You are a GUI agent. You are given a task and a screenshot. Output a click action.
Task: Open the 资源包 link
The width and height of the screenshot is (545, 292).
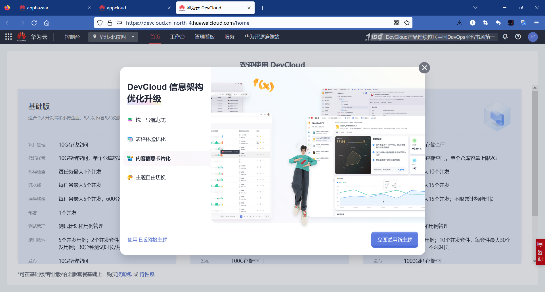coord(123,274)
